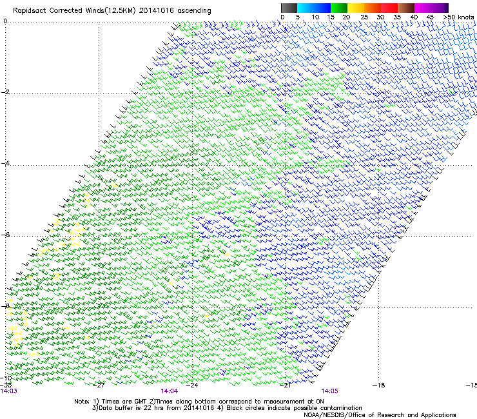The width and height of the screenshot is (477, 419).
Task: Click the red 30-35 knots legend segment
Action: pyautogui.click(x=389, y=8)
